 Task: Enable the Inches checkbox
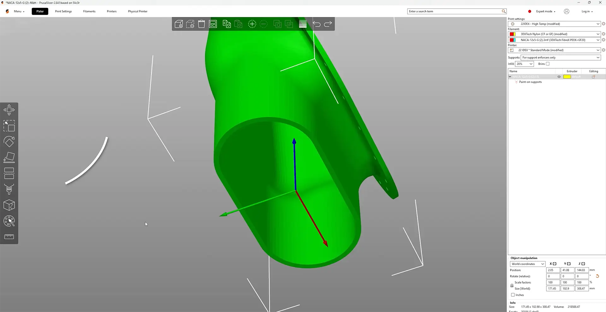click(x=513, y=295)
